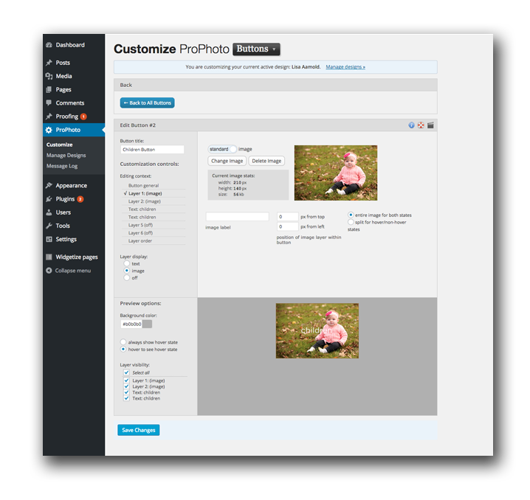530x500 pixels.
Task: Click the Delete Image button
Action: point(266,161)
